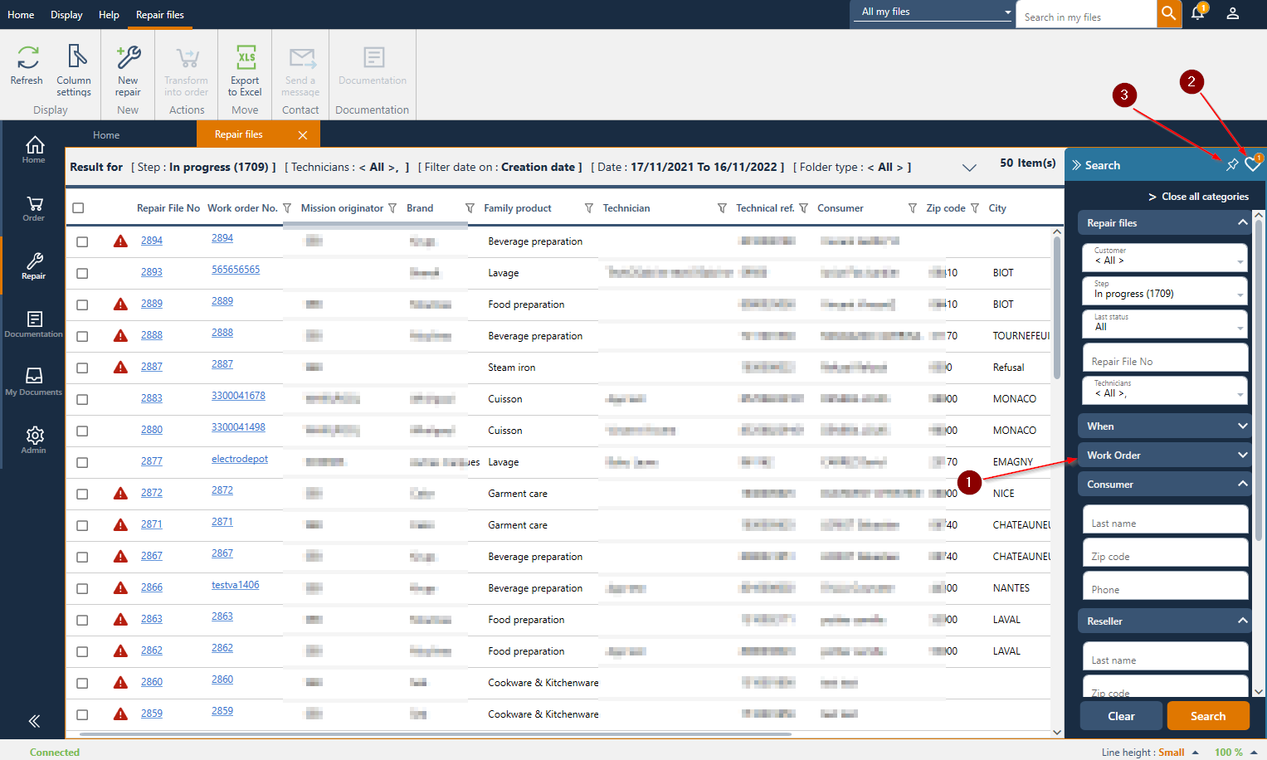The image size is (1267, 760).
Task: Click the Repair File No input field
Action: pos(1164,359)
